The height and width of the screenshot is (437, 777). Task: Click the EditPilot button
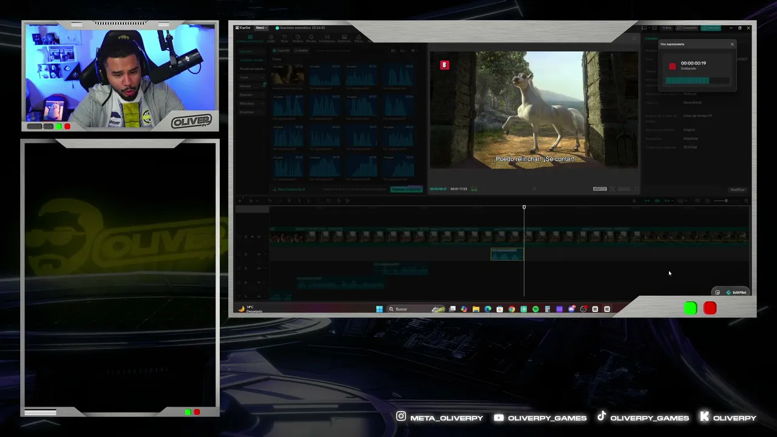tap(736, 293)
